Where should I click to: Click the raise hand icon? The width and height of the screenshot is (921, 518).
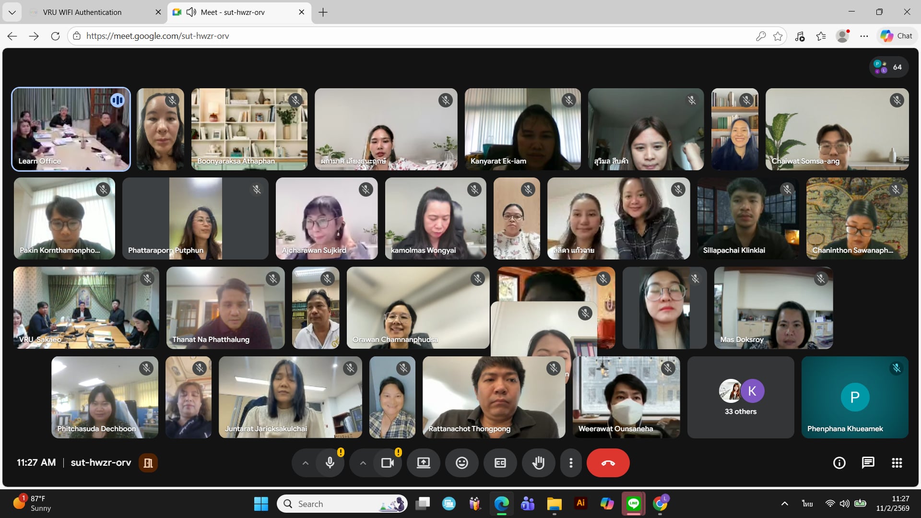tap(538, 463)
